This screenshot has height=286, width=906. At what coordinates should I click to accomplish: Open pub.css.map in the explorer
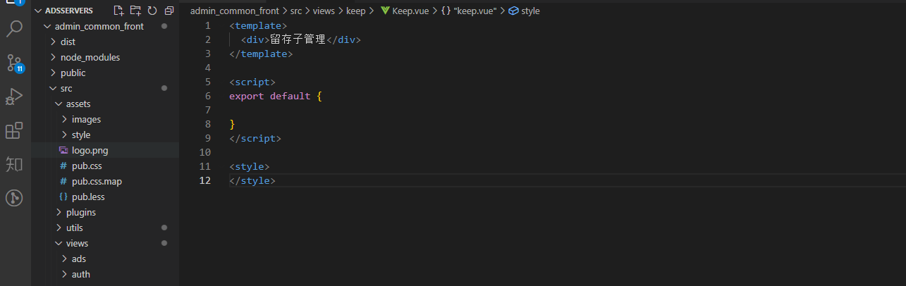click(x=97, y=181)
